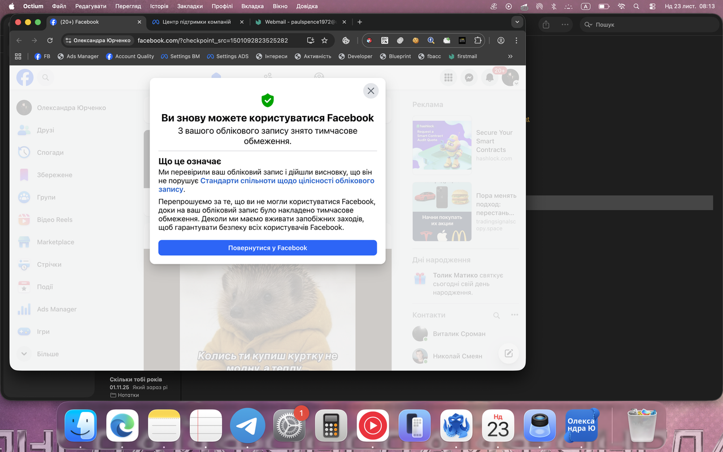
Task: Open a new browser tab
Action: pyautogui.click(x=360, y=22)
